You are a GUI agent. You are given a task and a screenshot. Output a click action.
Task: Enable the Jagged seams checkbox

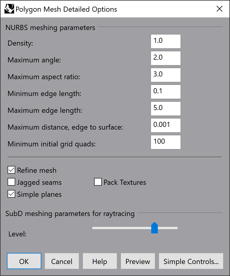(x=11, y=182)
